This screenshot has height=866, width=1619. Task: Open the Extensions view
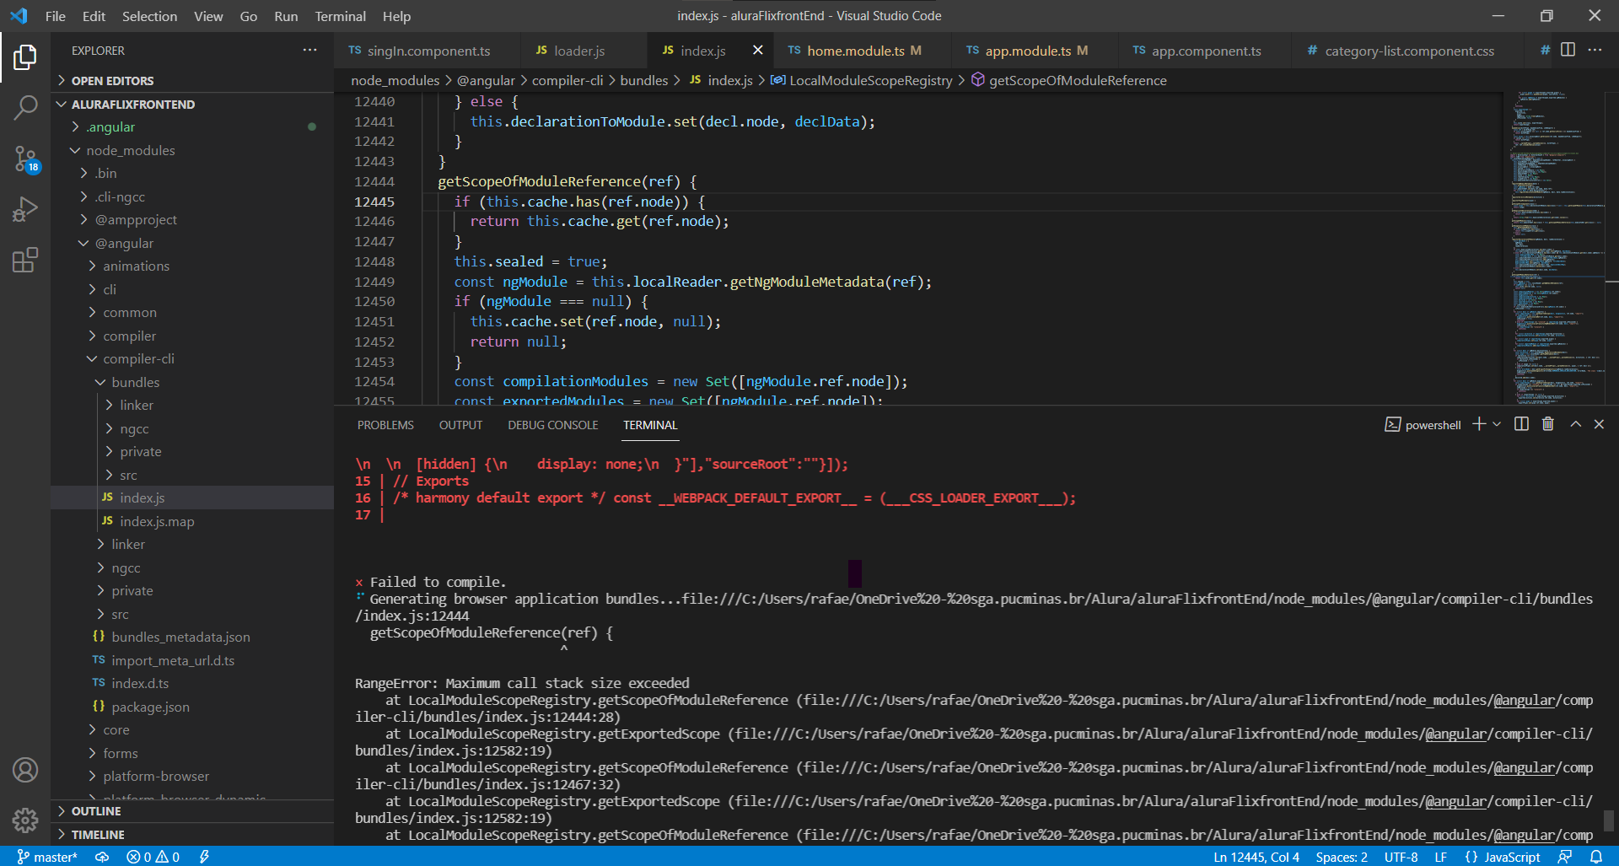click(25, 260)
